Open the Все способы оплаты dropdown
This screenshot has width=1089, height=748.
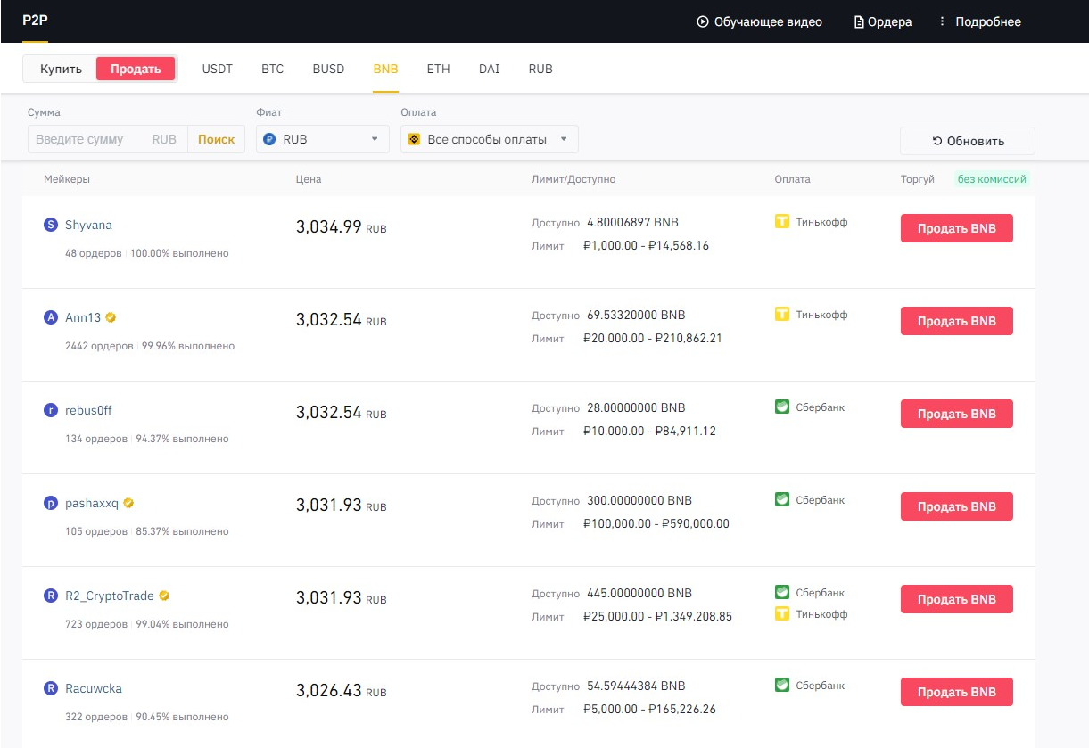pyautogui.click(x=490, y=139)
